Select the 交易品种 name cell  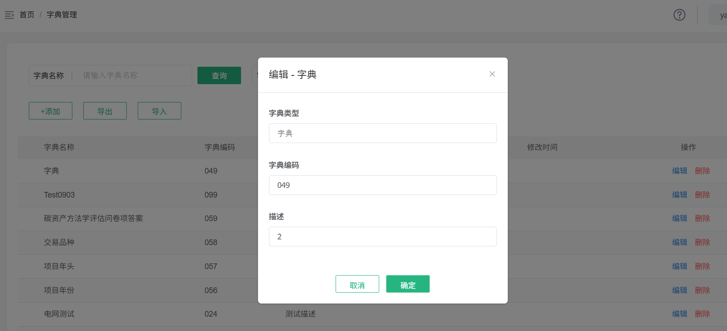click(x=59, y=242)
